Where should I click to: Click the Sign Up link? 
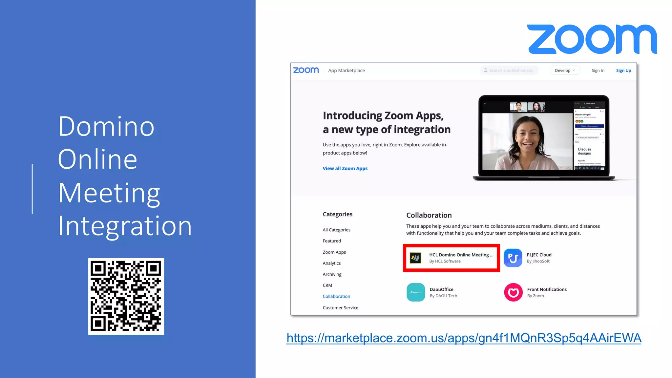click(623, 71)
